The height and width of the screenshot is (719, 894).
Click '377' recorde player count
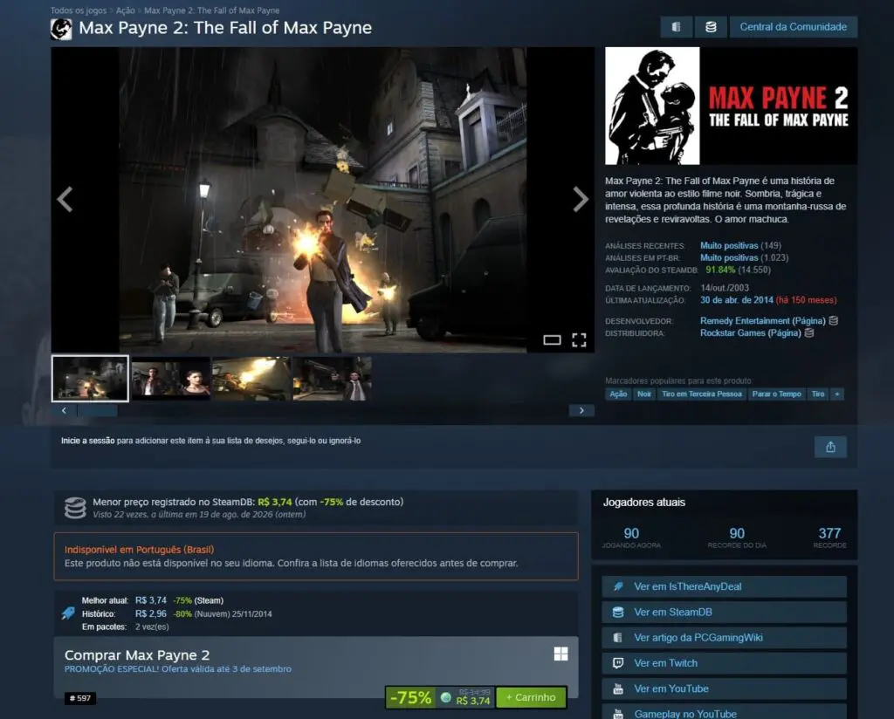pos(829,533)
